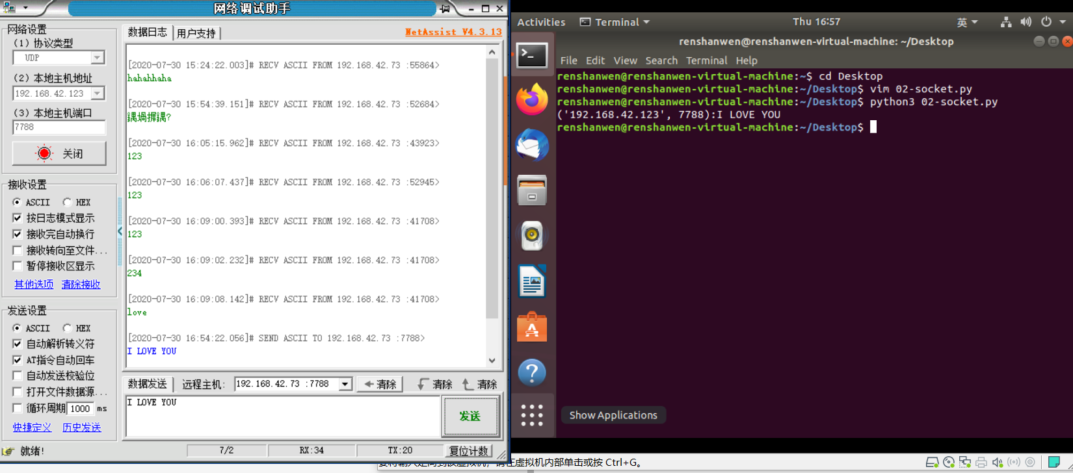Click the teal sticky-note message icon
Image resolution: width=1073 pixels, height=473 pixels.
tap(1054, 463)
